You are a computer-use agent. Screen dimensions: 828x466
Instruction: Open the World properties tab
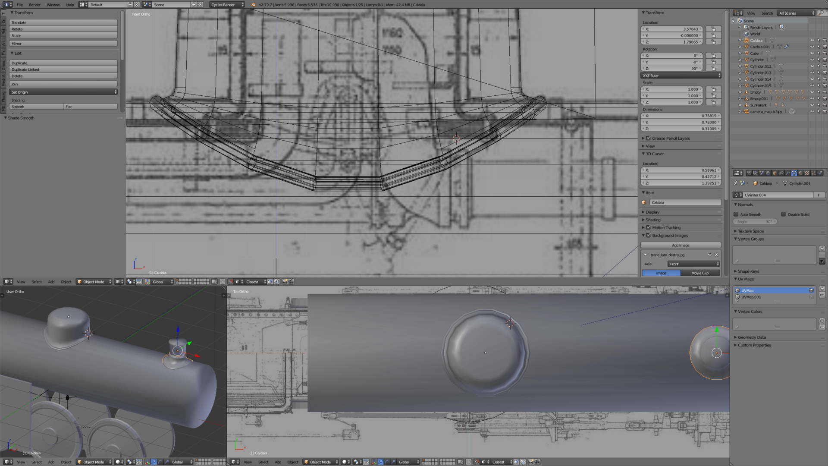768,173
